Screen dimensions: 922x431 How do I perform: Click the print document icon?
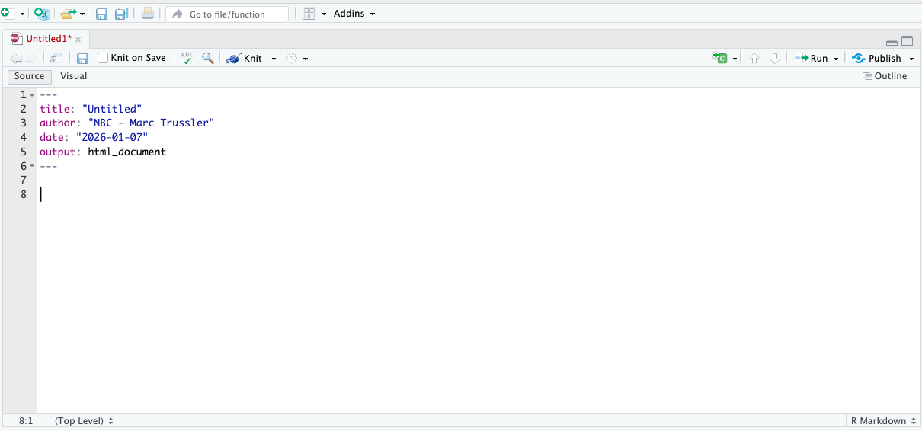click(148, 14)
